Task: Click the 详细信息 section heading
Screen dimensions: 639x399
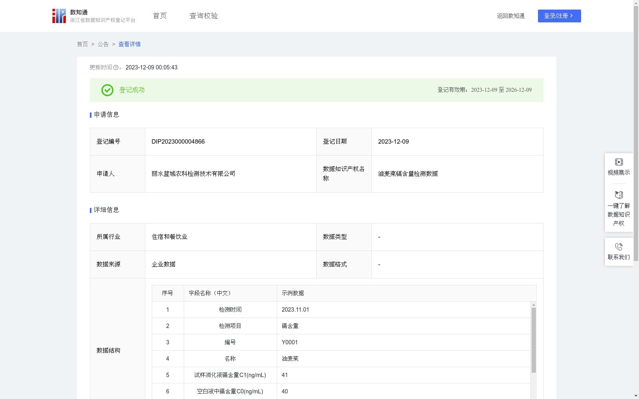Action: point(107,210)
